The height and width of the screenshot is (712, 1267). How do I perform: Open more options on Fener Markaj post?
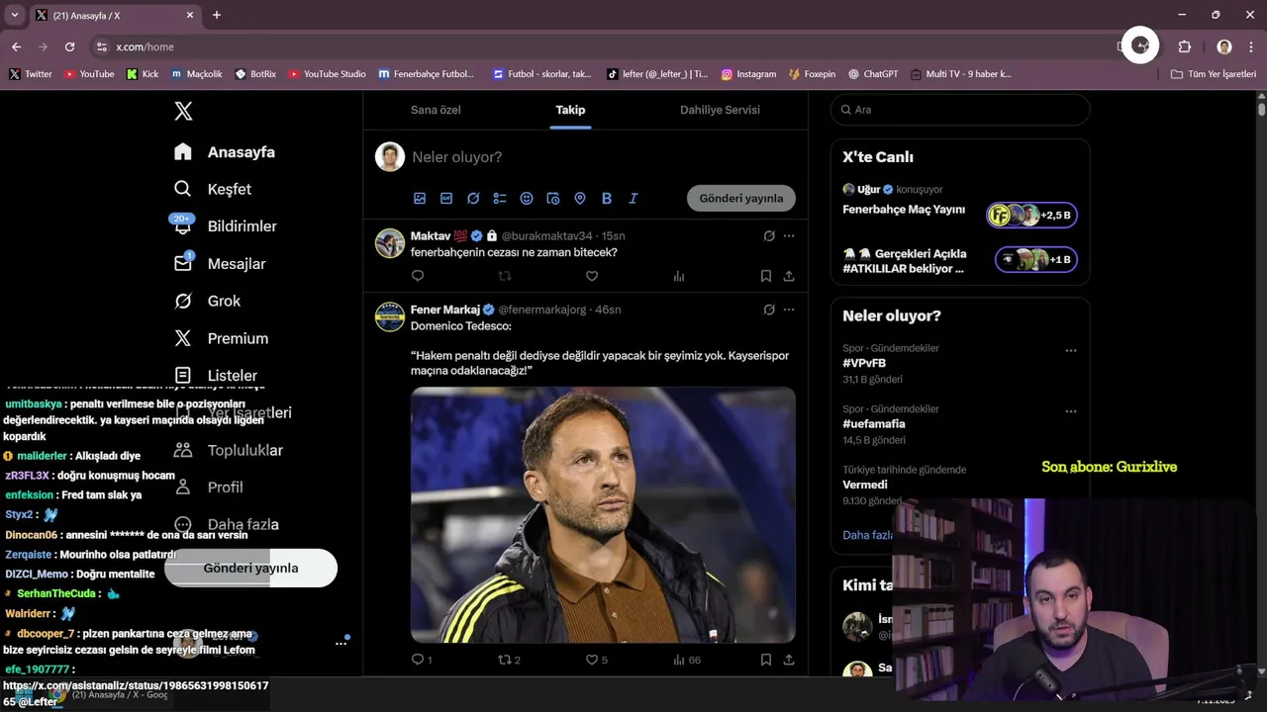(x=789, y=310)
